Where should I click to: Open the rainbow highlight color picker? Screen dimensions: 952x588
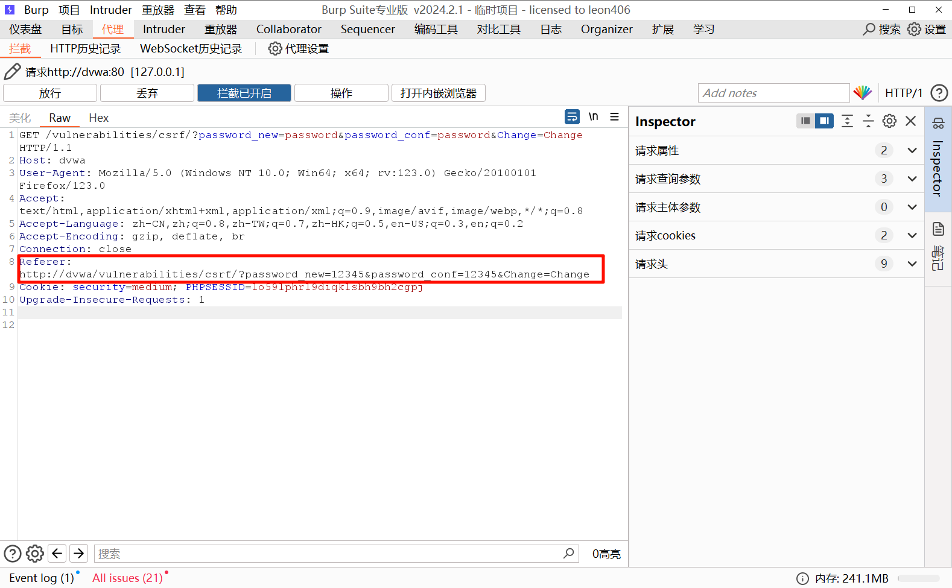(862, 93)
